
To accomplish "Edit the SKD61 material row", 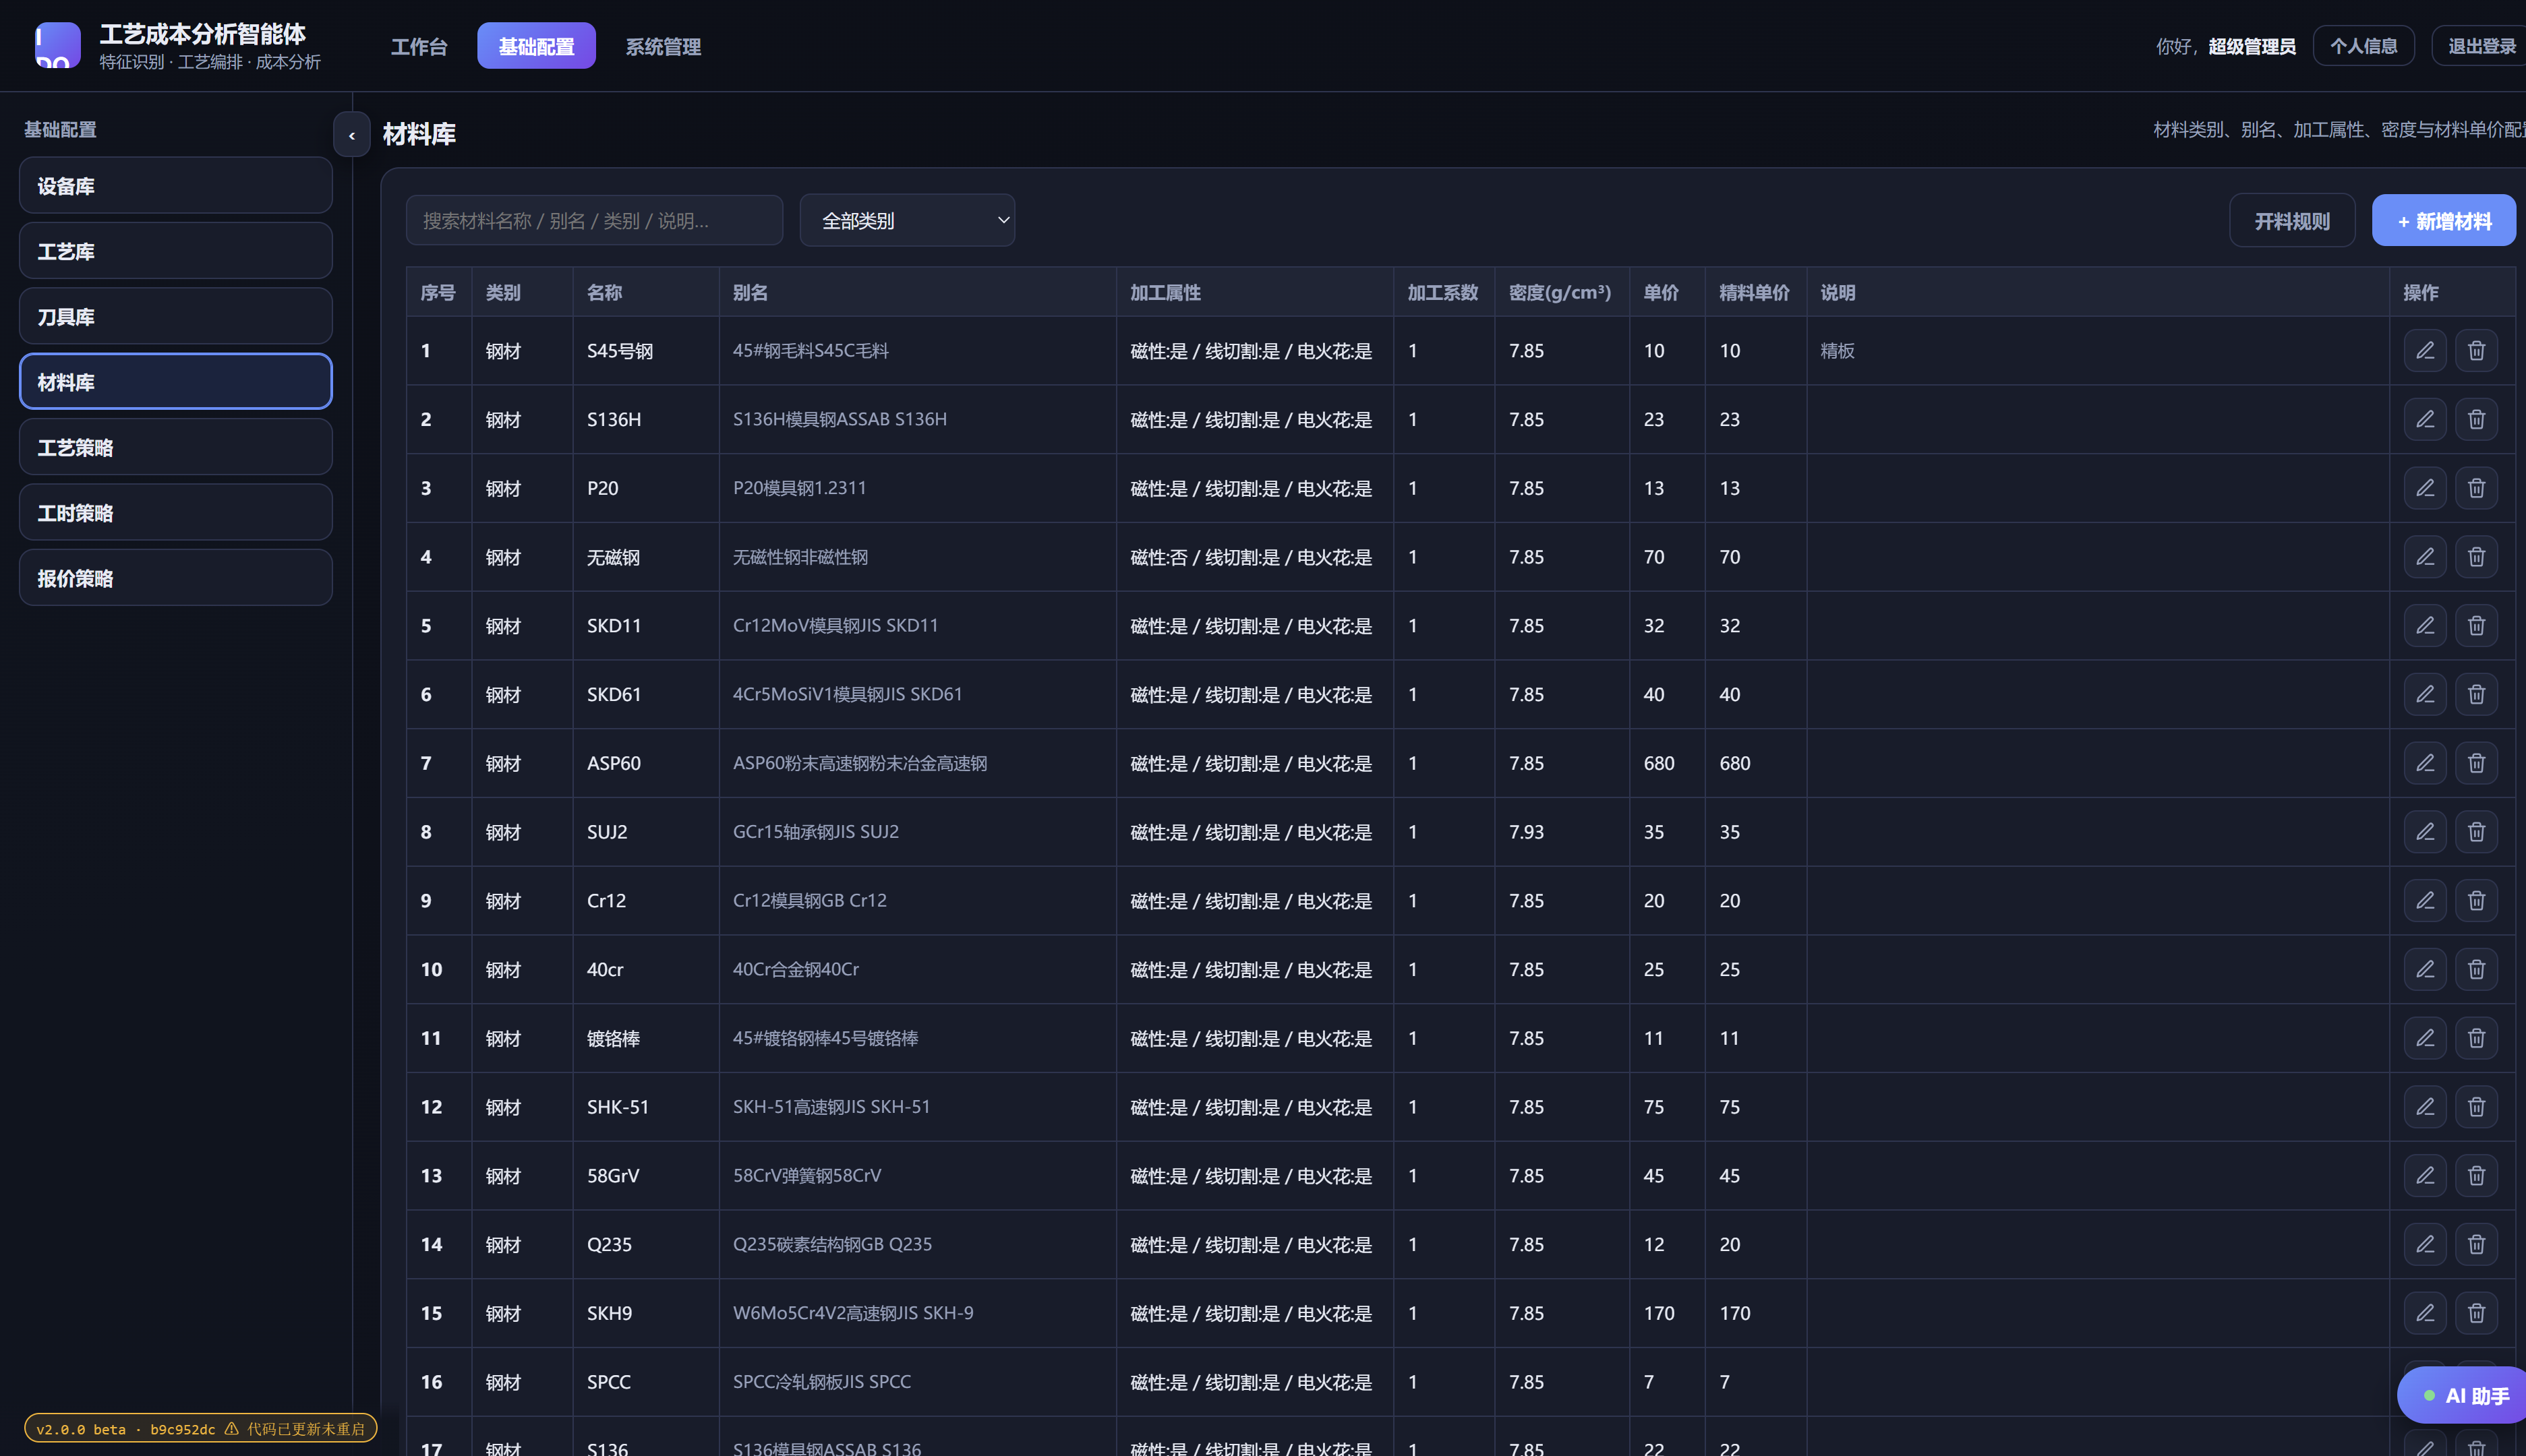I will point(2425,694).
